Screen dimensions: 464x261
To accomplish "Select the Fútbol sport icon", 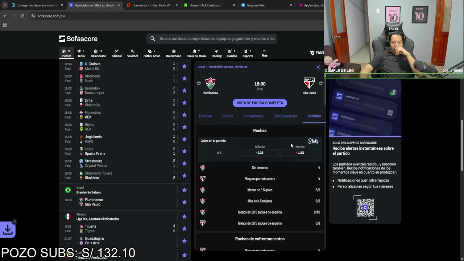I will 66,53.
